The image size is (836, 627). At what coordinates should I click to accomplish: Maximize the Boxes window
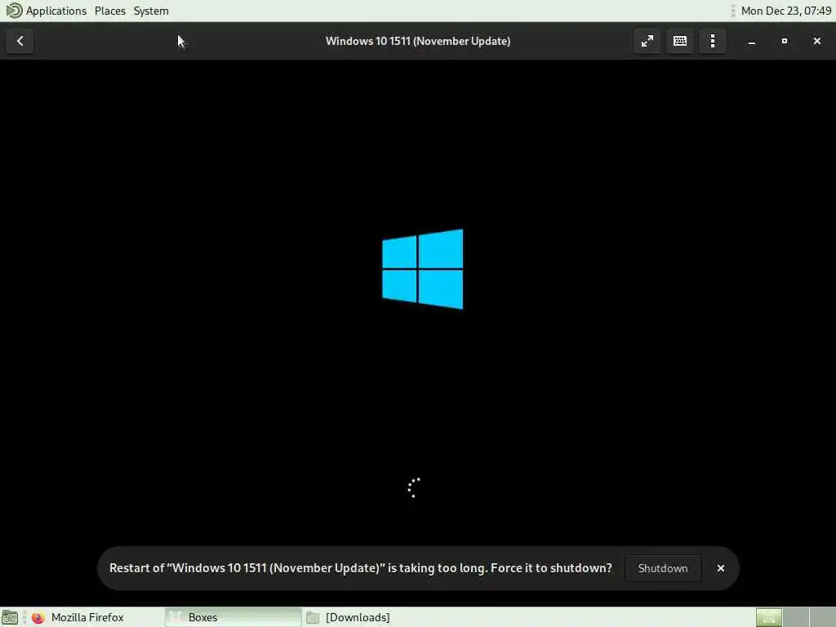785,41
